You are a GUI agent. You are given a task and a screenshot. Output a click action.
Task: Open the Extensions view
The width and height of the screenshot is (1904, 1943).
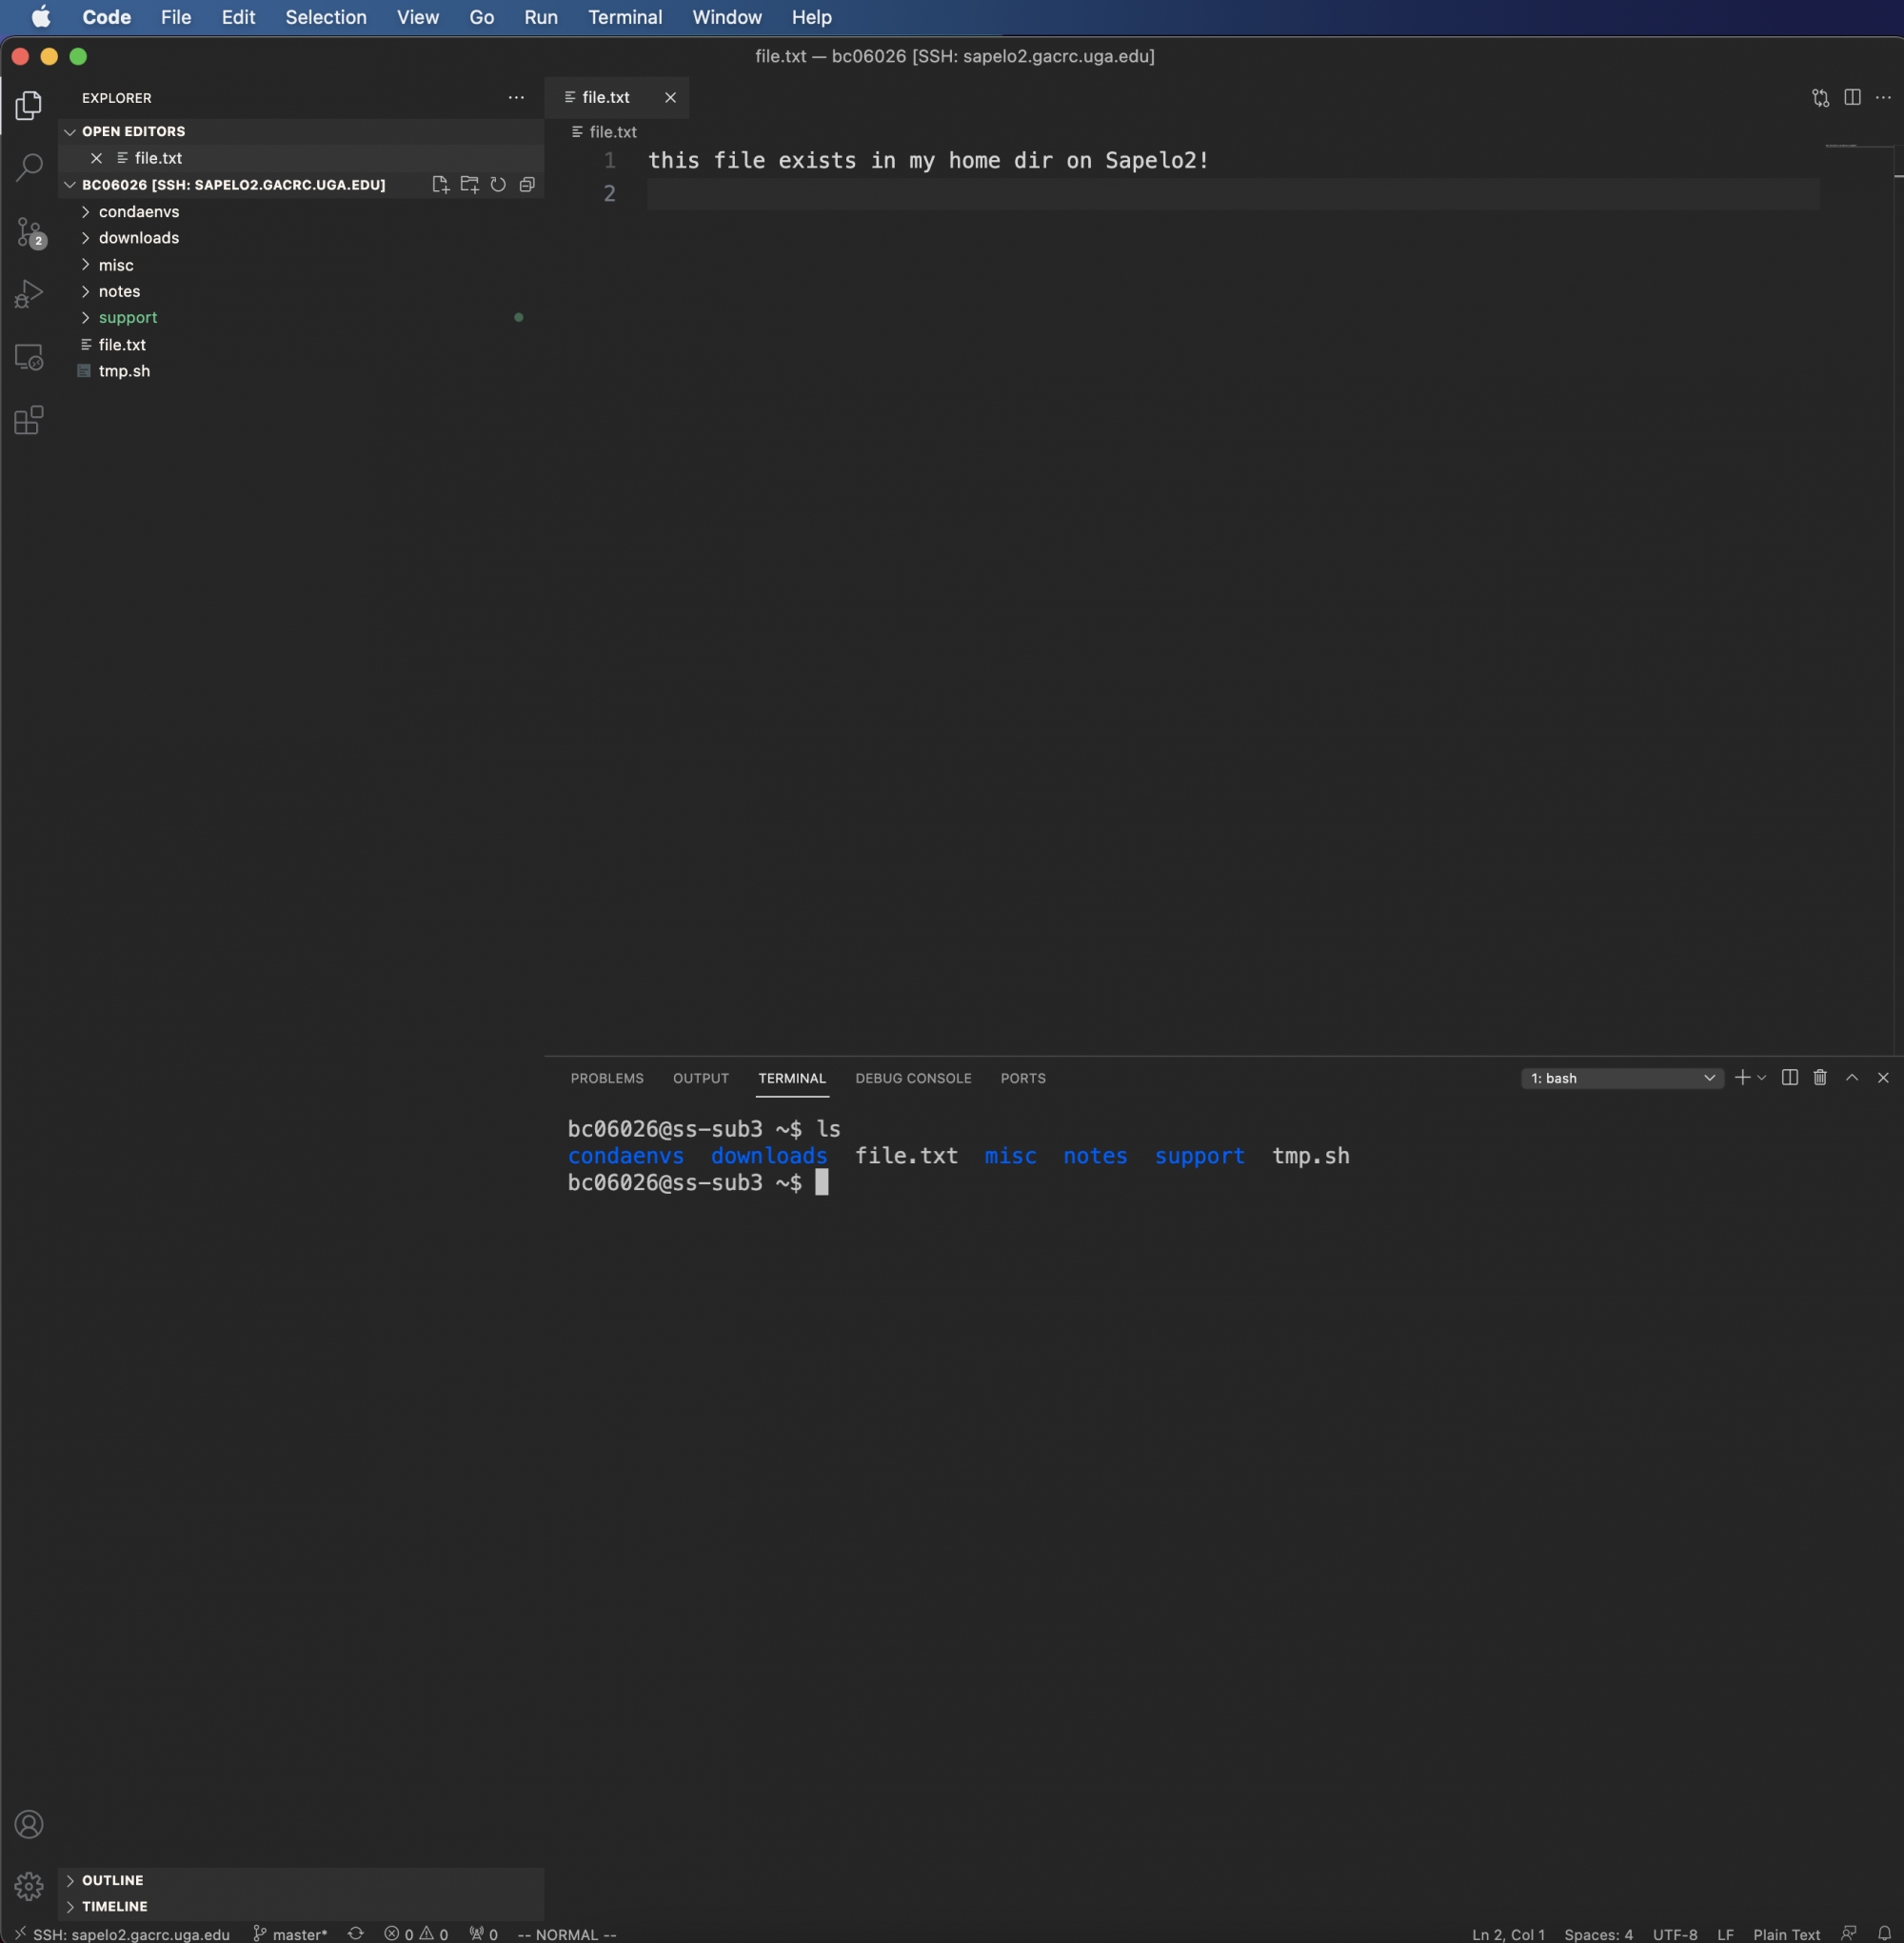(x=27, y=420)
